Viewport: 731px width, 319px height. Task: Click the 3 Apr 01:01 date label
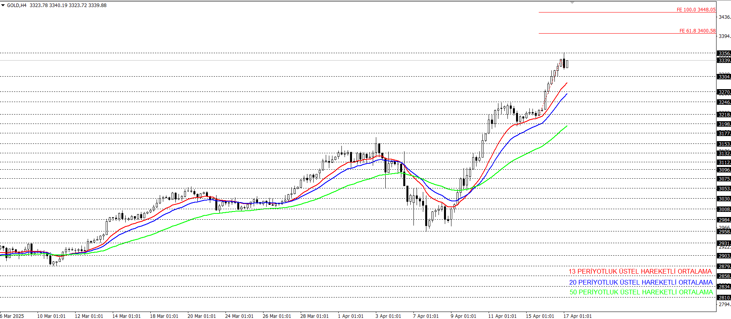click(x=388, y=316)
